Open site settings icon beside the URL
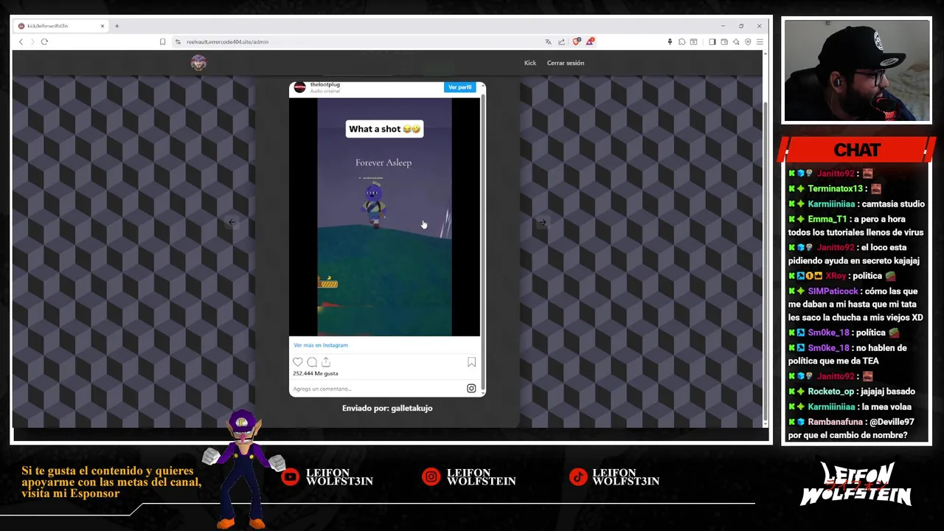944x531 pixels. 178,41
